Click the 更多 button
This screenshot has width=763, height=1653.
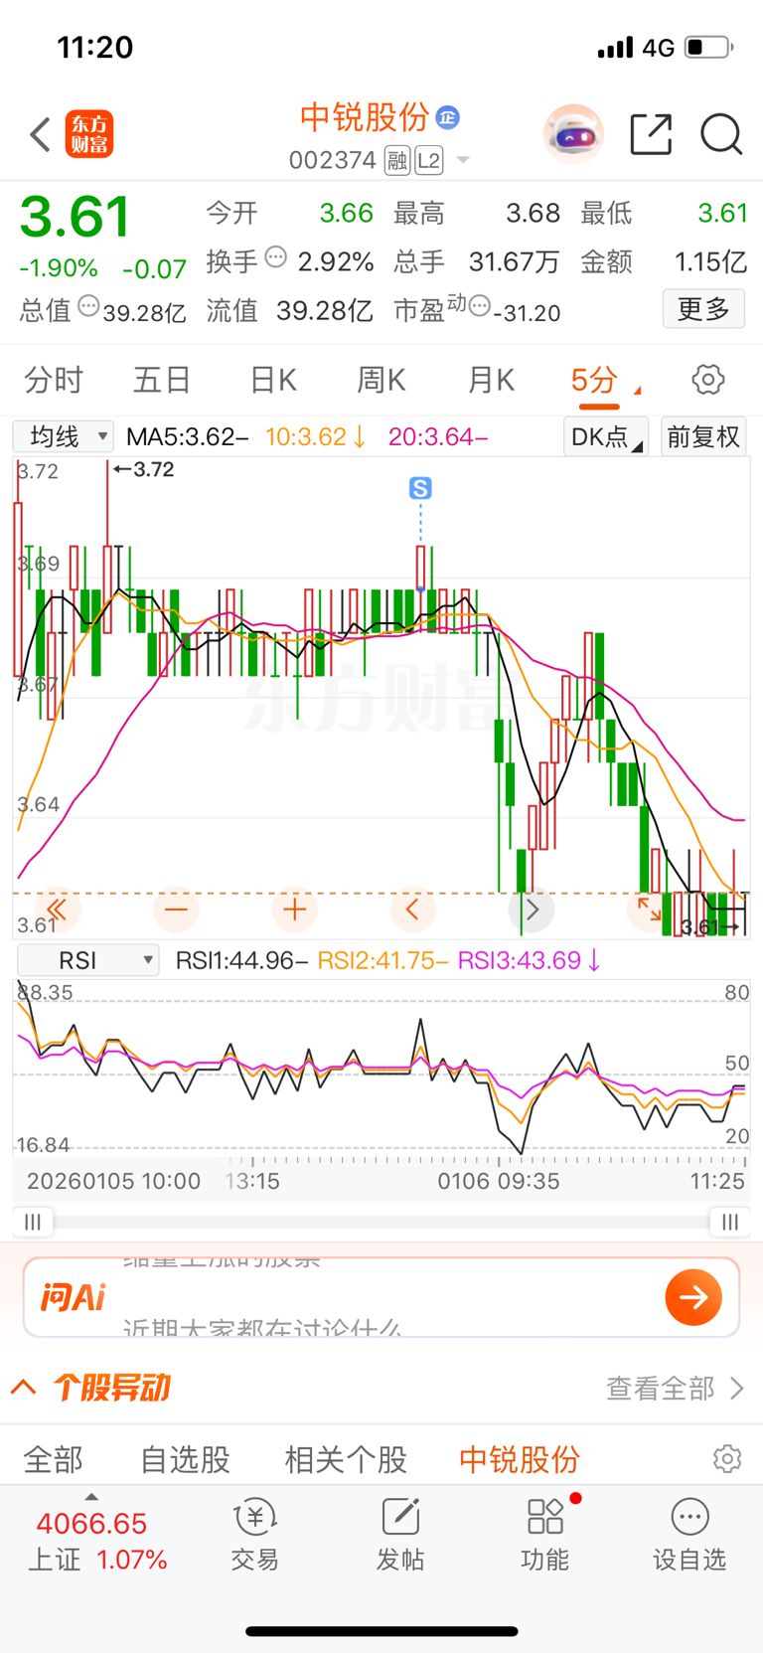pos(703,309)
